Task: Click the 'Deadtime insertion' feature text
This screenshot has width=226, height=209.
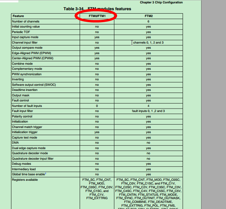Action: 25,90
